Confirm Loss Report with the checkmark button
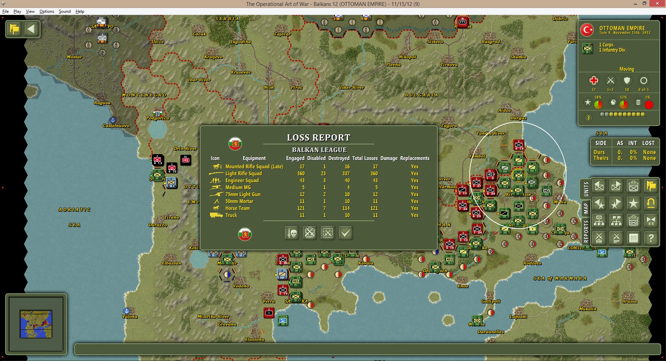The image size is (666, 361). [346, 233]
